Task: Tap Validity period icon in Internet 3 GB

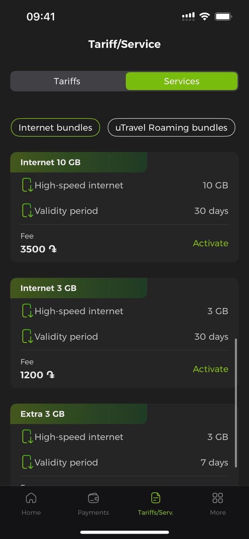Action: click(27, 337)
